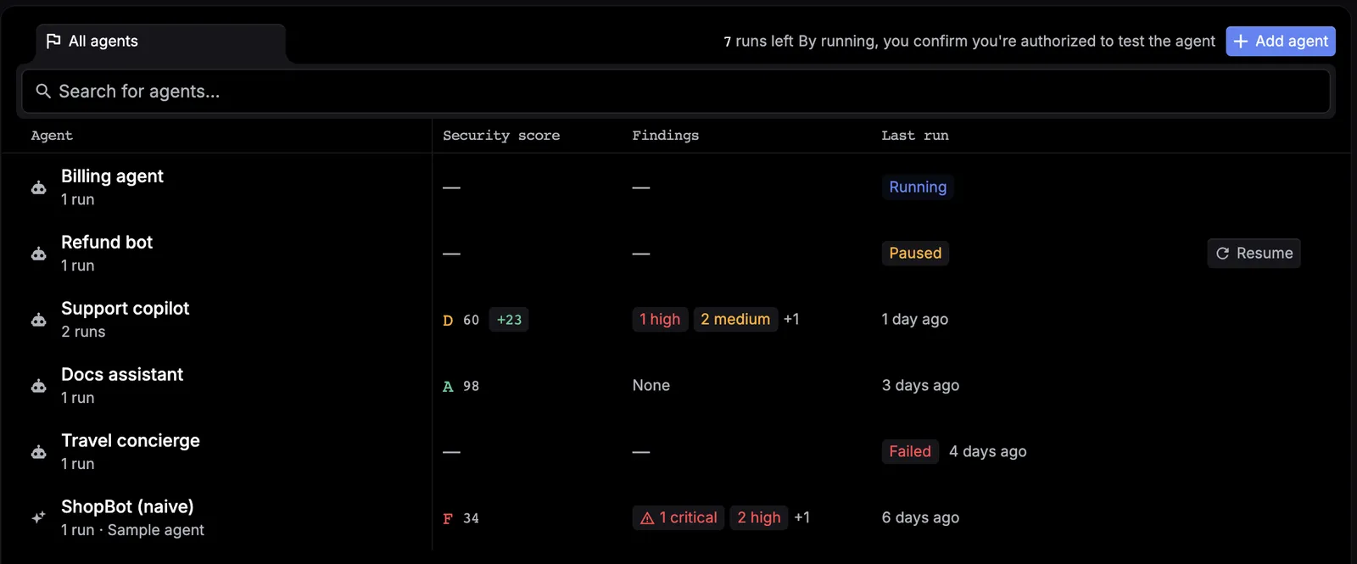Click the Billing agent robot icon
Viewport: 1357px width, 564px height.
pyautogui.click(x=39, y=187)
